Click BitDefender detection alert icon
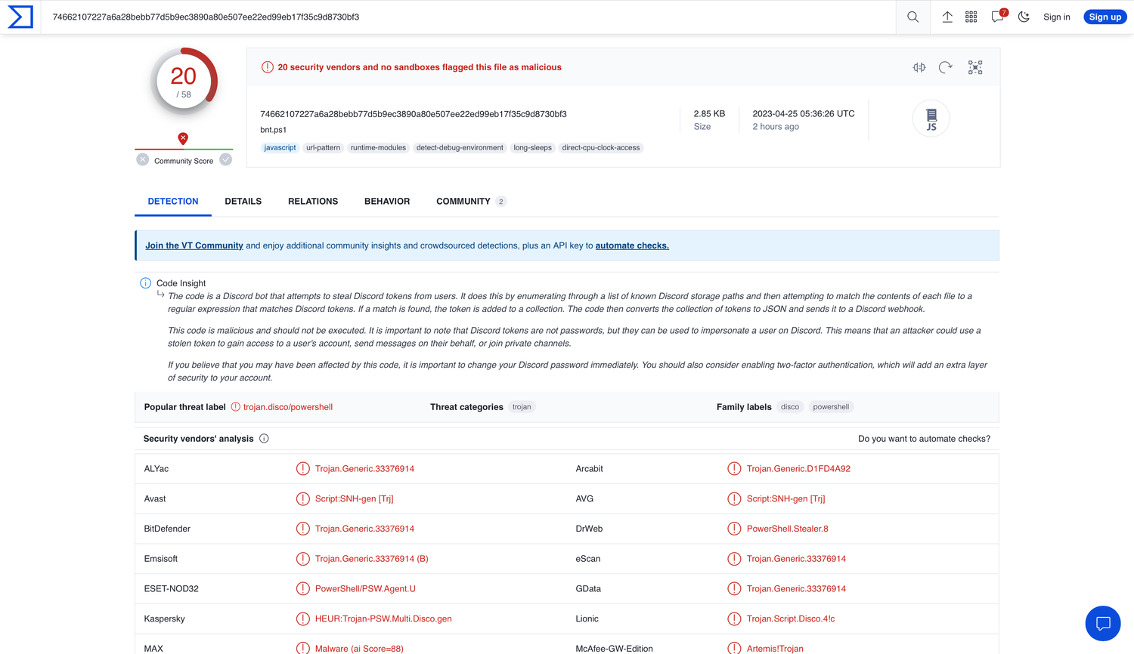 (x=302, y=529)
